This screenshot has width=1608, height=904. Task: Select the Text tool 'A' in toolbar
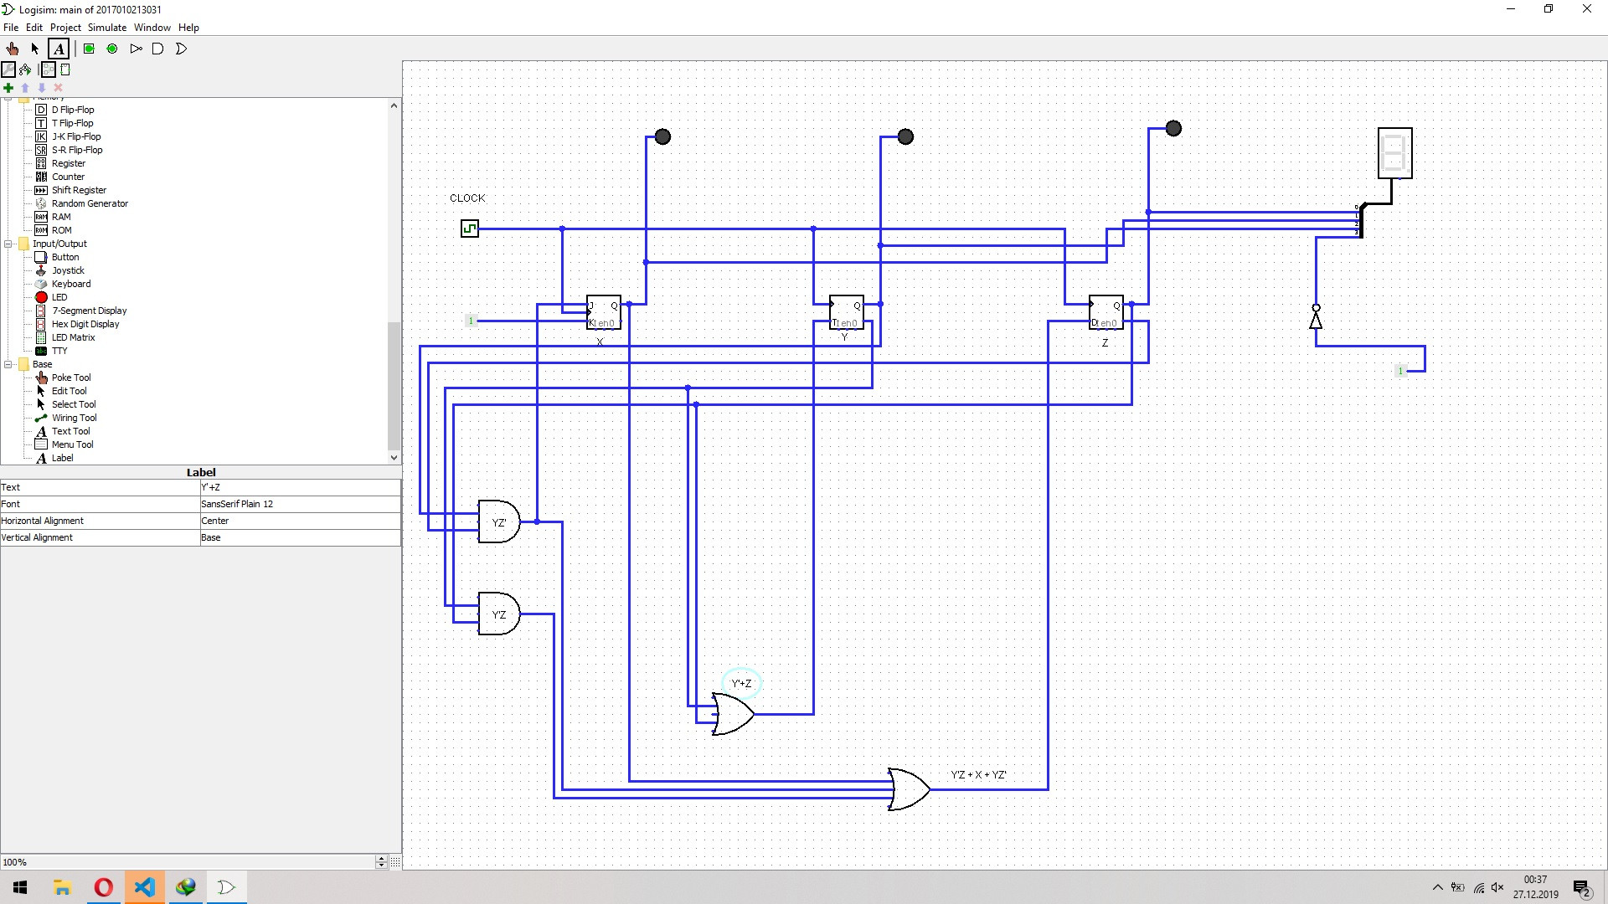(59, 49)
